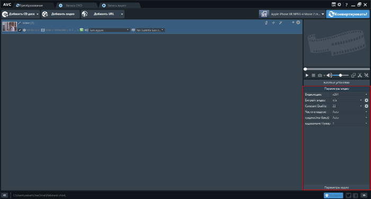Image resolution: width=371 pixels, height=199 pixels.
Task: Click the video (1) title text
Action: pos(28,23)
